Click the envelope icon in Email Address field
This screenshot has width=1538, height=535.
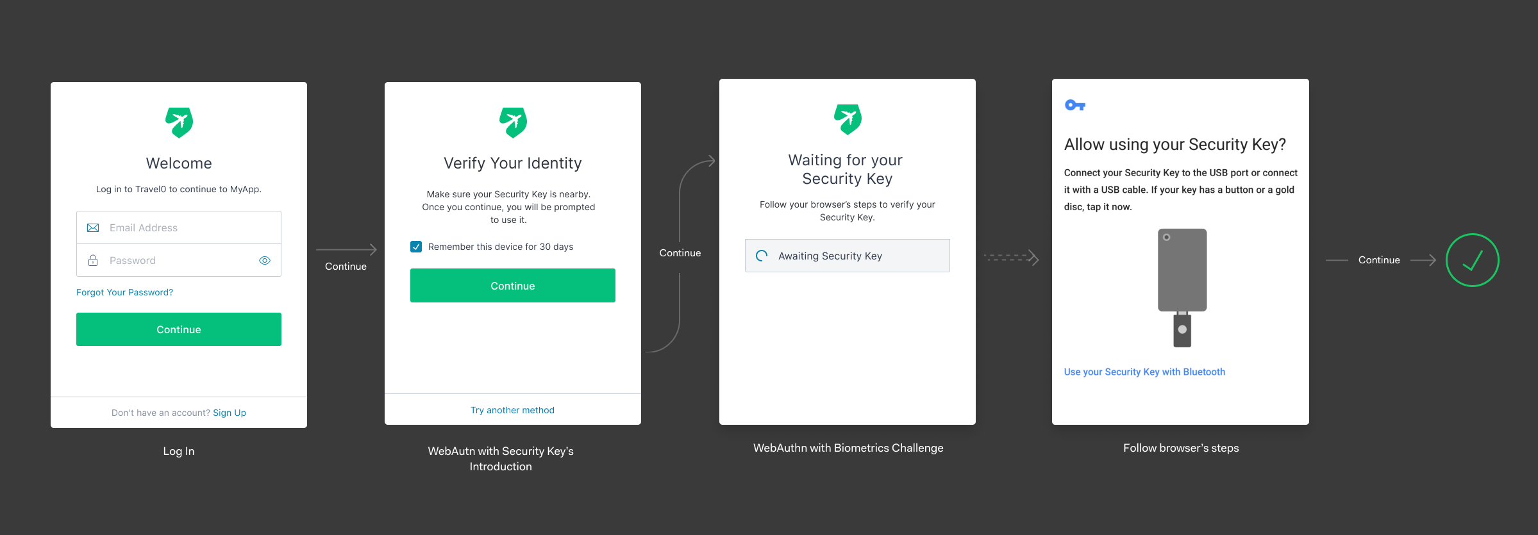pos(93,227)
